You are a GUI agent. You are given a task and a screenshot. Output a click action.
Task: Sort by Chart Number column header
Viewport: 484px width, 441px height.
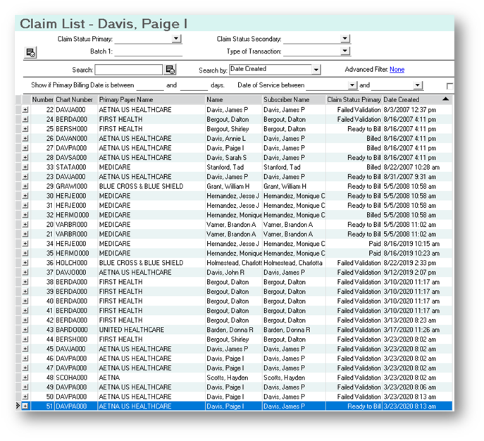[74, 100]
